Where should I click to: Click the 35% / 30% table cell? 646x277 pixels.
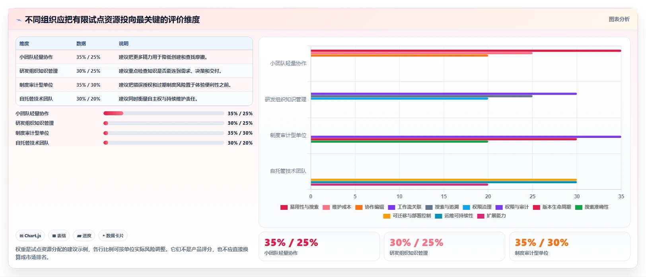(88, 85)
